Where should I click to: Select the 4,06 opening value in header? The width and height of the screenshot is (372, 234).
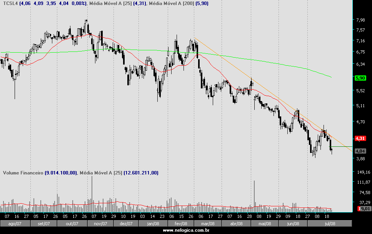pos(26,3)
